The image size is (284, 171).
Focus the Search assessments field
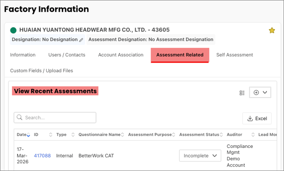pos(55,117)
